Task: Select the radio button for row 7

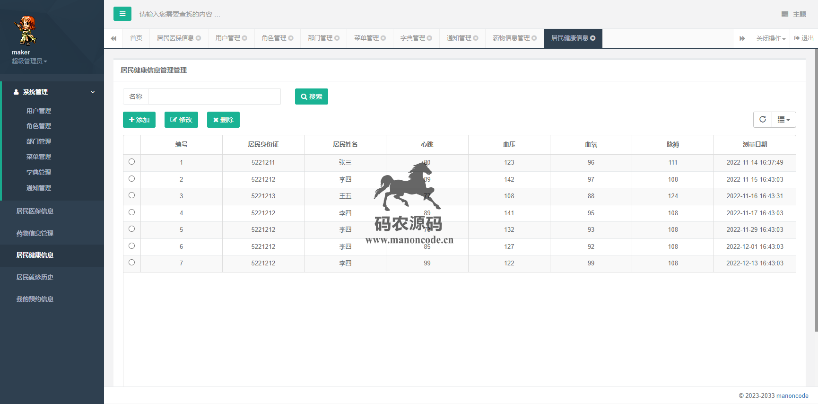Action: pos(131,263)
